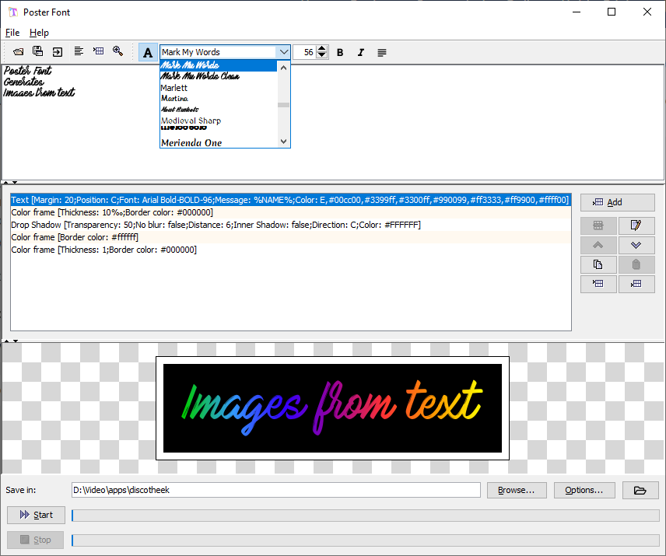Toggle bold formatting
666x556 pixels.
pyautogui.click(x=340, y=52)
